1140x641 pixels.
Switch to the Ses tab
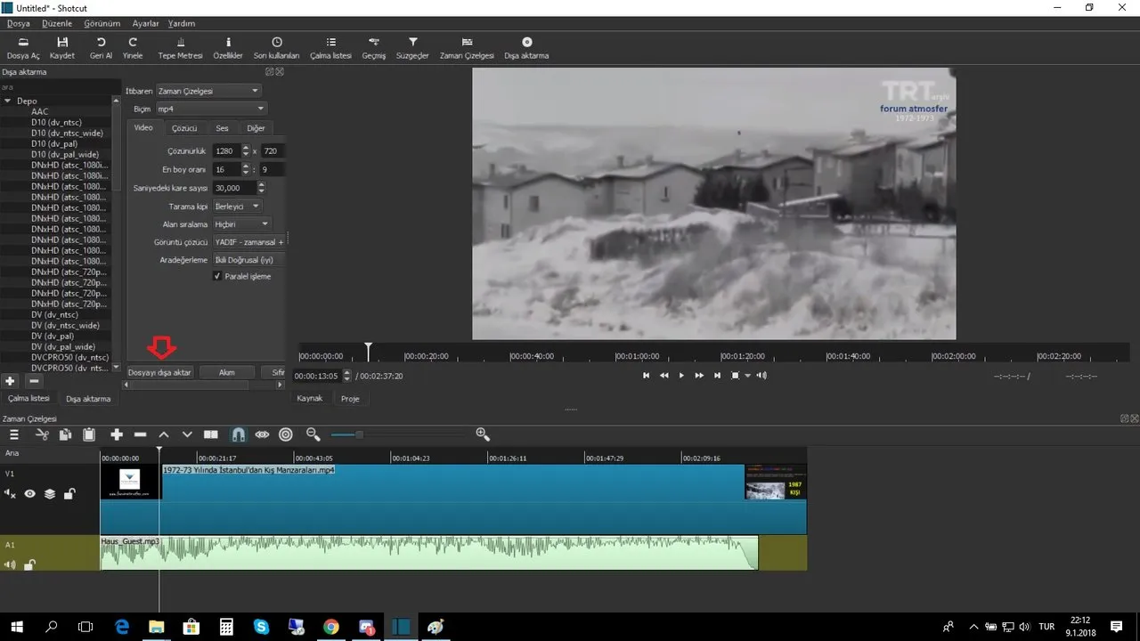(x=222, y=128)
